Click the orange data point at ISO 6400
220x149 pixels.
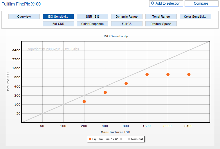pos(189,74)
